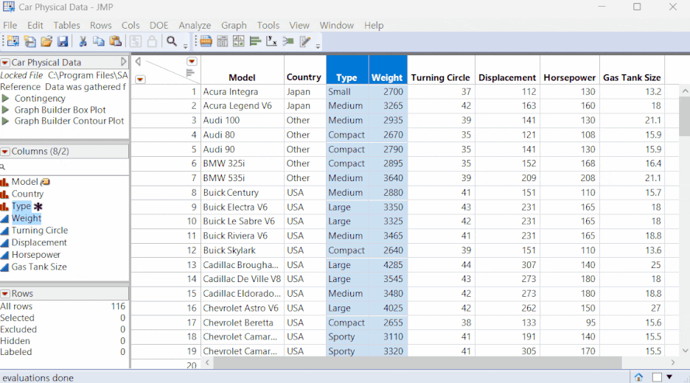Click the horizontal scrollbar right arrow
This screenshot has width=690, height=383.
click(x=673, y=363)
